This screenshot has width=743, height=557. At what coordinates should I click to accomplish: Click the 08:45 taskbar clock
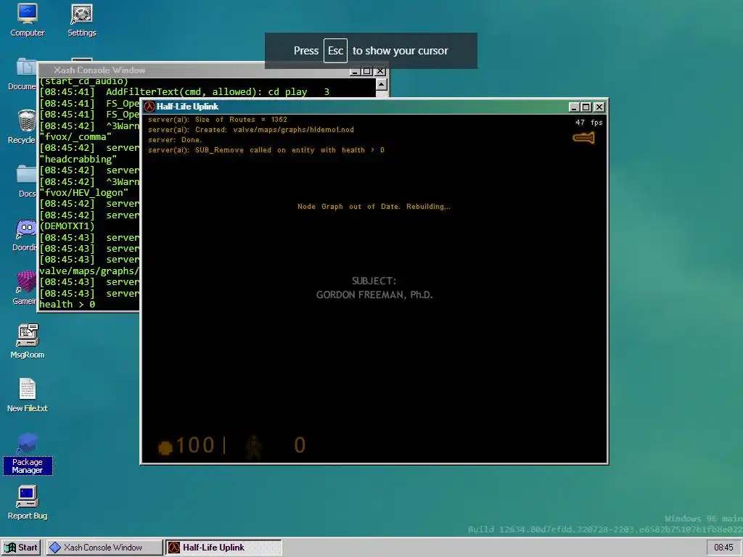pyautogui.click(x=723, y=548)
